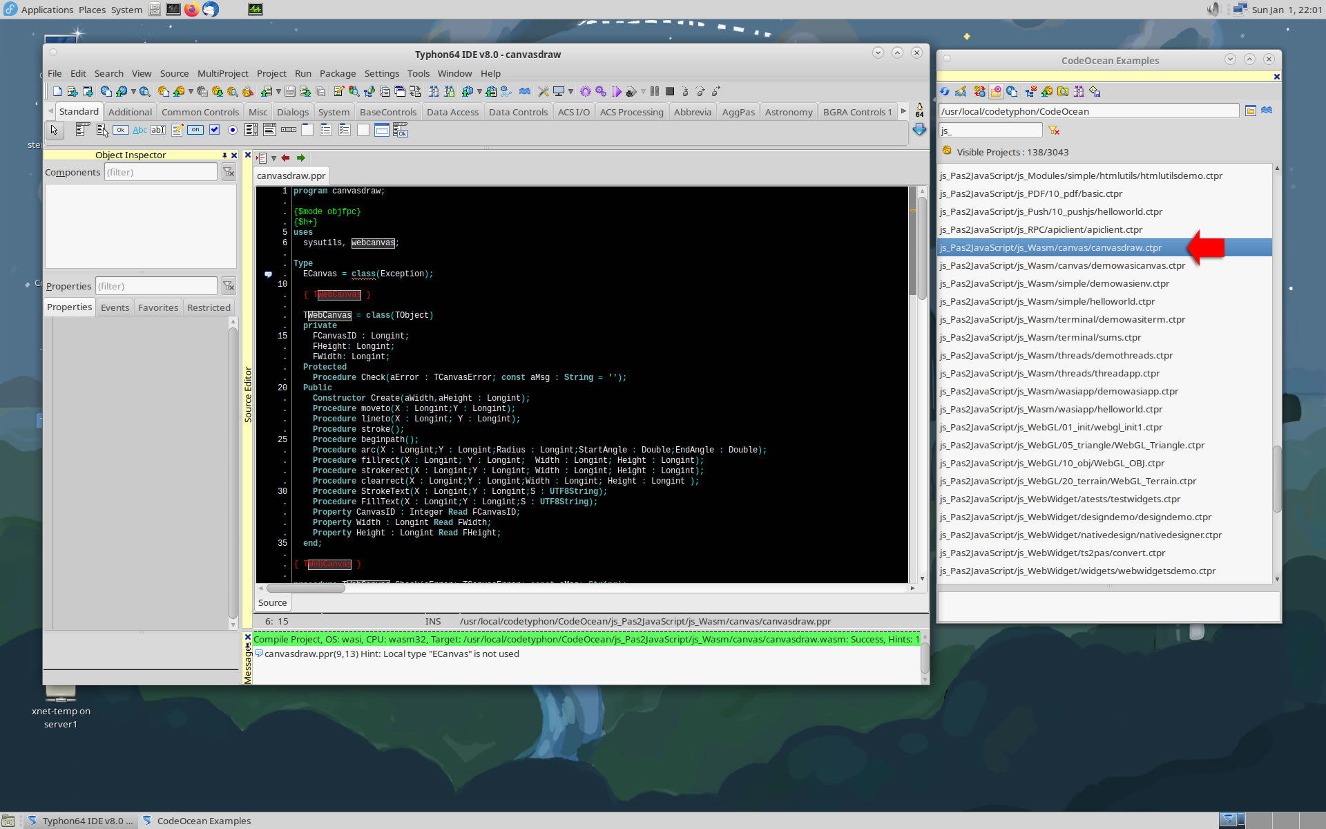Click the broom clean icon in CodeOcean Examples
The width and height of the screenshot is (1326, 829).
coord(961,91)
